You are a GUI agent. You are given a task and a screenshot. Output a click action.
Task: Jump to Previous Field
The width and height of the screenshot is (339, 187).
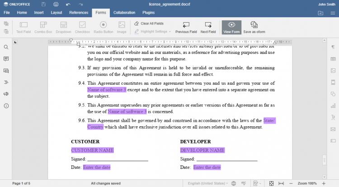coord(186,27)
